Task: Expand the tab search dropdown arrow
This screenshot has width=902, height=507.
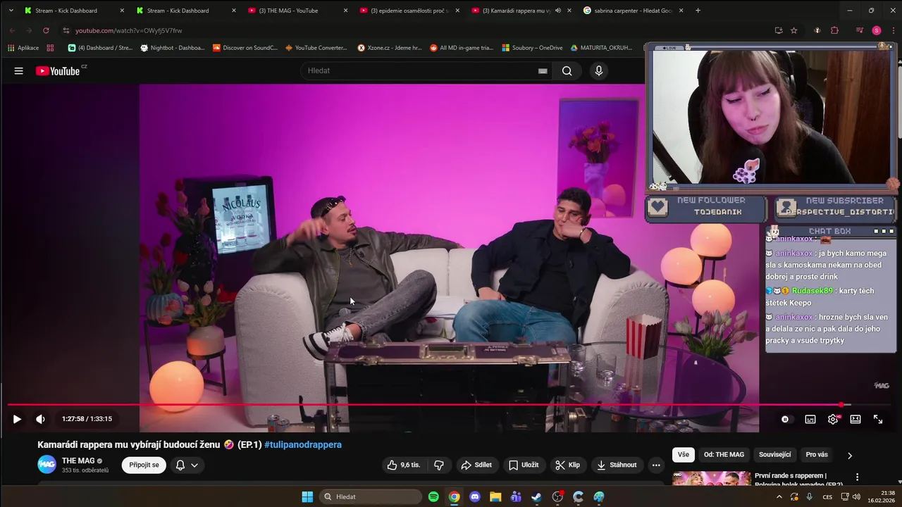Action: click(x=11, y=11)
